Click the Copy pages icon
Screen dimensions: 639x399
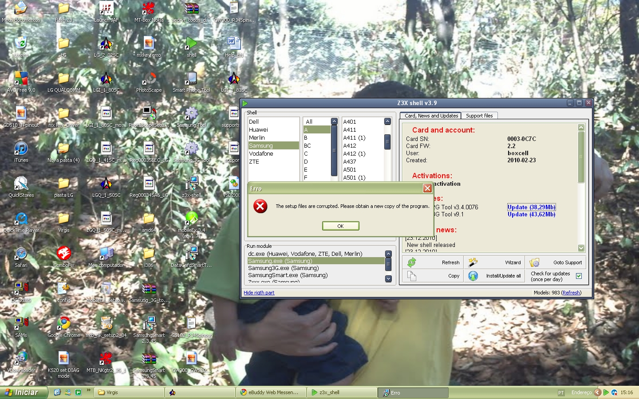(412, 276)
